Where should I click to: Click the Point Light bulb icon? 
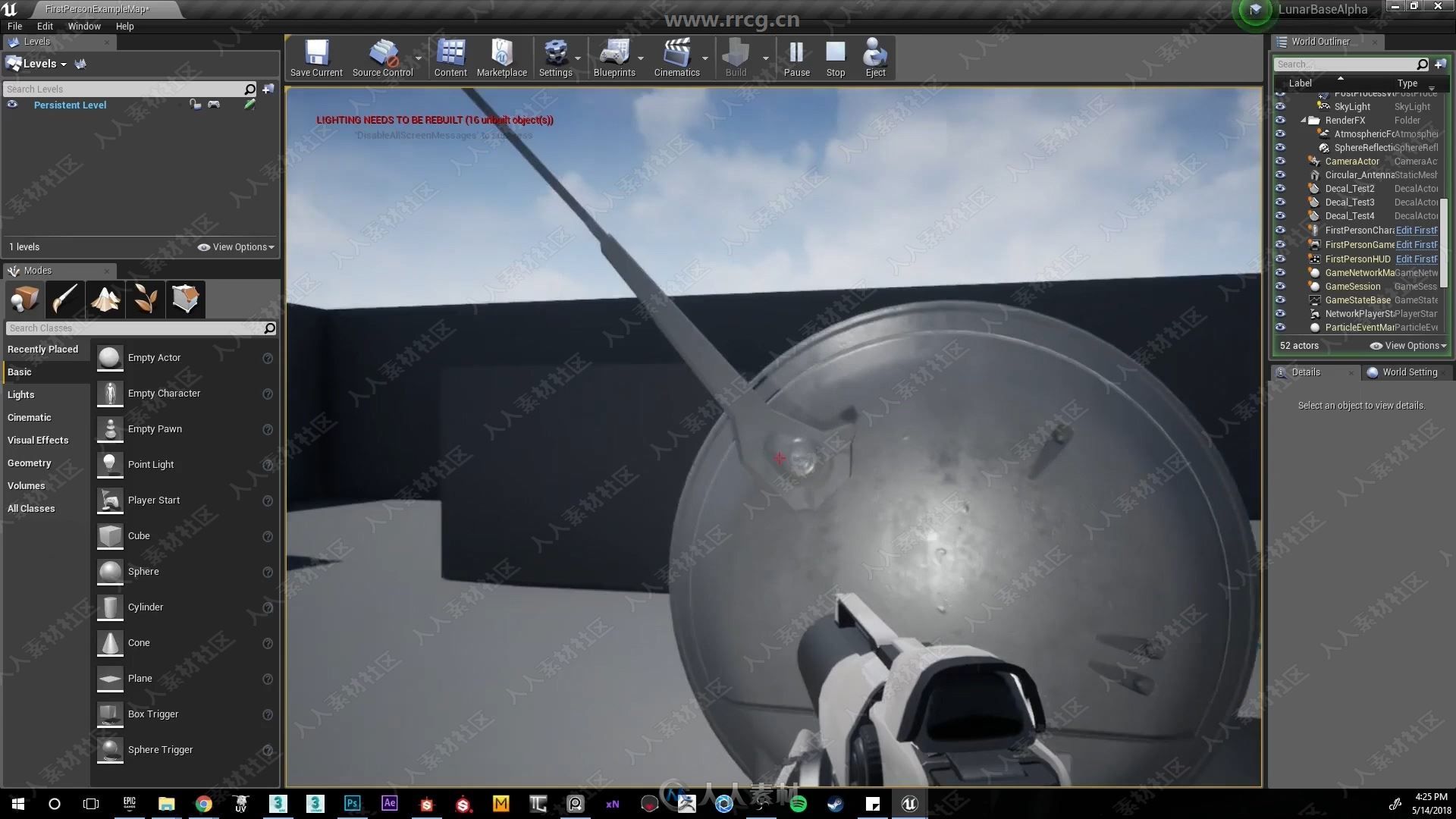(110, 465)
